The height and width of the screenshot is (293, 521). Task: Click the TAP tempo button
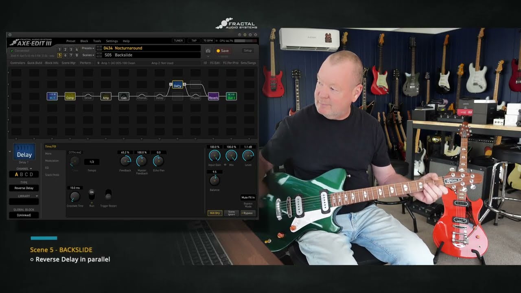coord(194,41)
